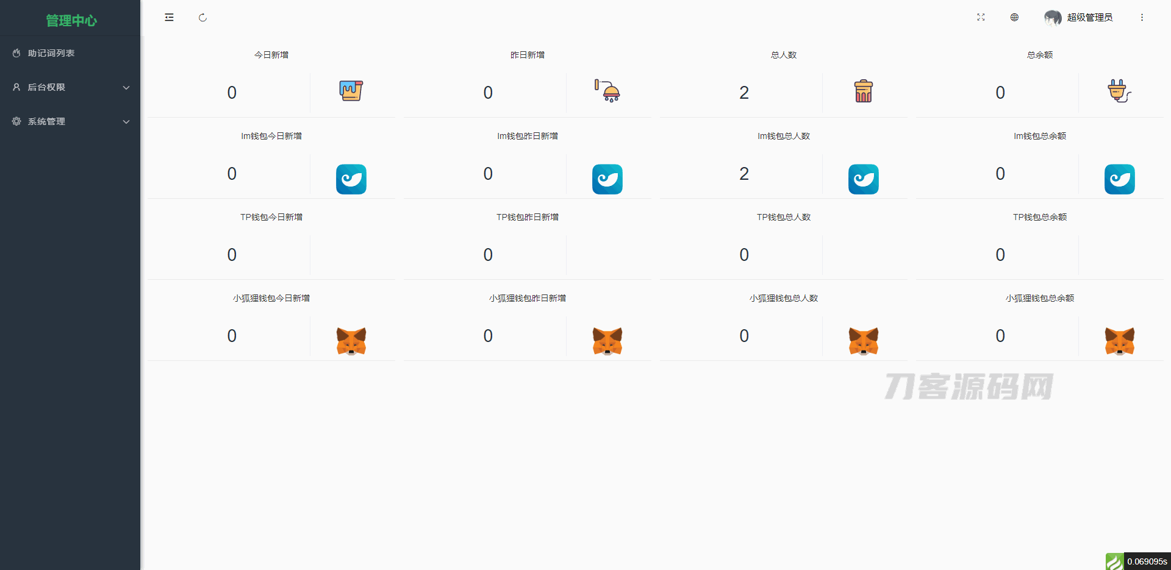Collapse the sidebar with the menu fold icon
The height and width of the screenshot is (570, 1171).
(x=169, y=18)
